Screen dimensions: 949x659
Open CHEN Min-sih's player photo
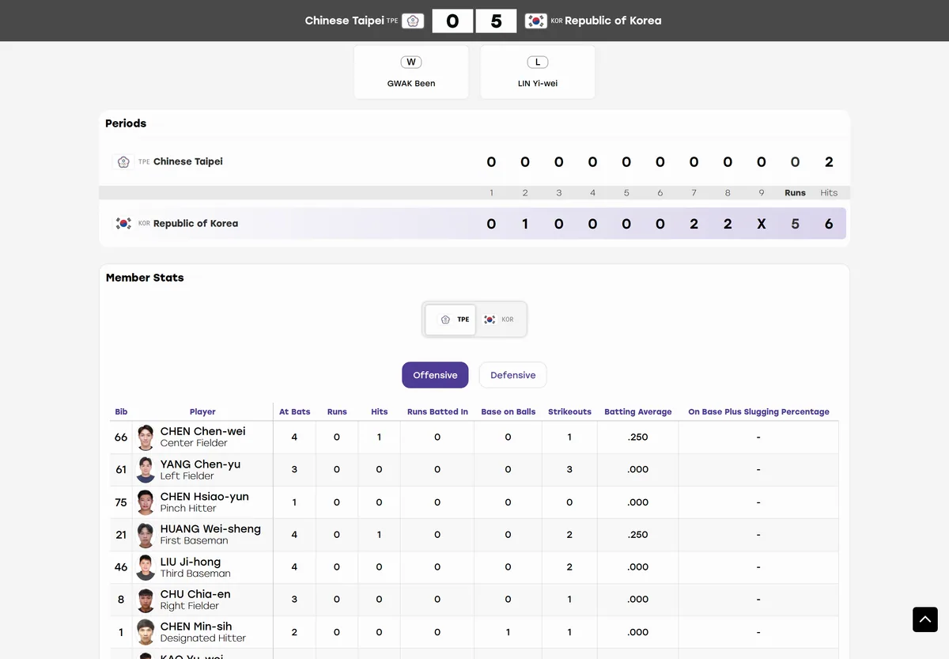(146, 632)
